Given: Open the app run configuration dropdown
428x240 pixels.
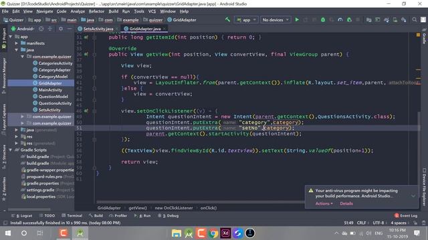Looking at the screenshot, I should [x=246, y=20].
